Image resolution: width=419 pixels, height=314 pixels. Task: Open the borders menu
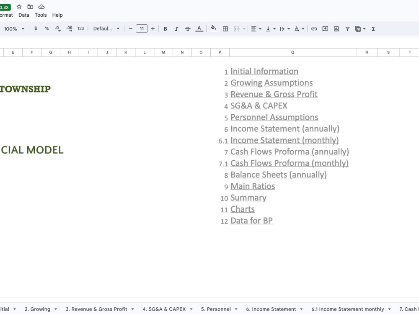[225, 29]
